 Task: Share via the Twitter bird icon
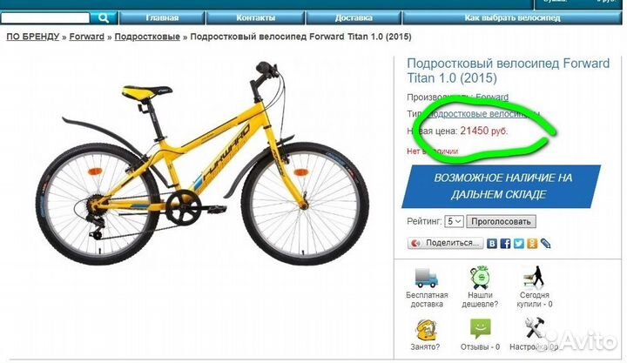(x=519, y=243)
